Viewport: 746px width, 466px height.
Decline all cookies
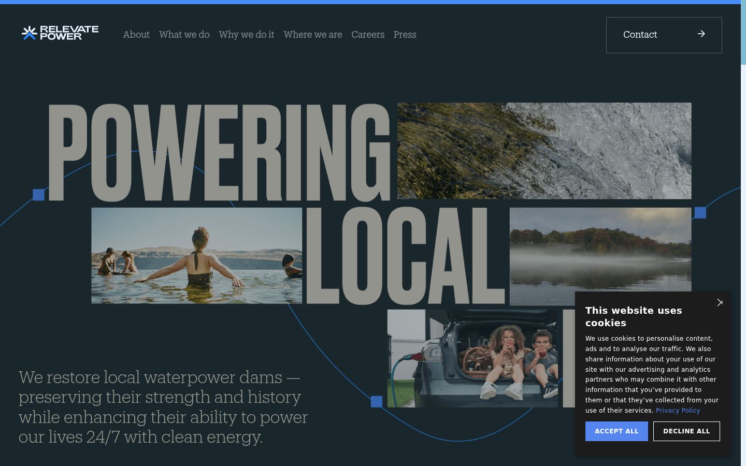coord(686,431)
